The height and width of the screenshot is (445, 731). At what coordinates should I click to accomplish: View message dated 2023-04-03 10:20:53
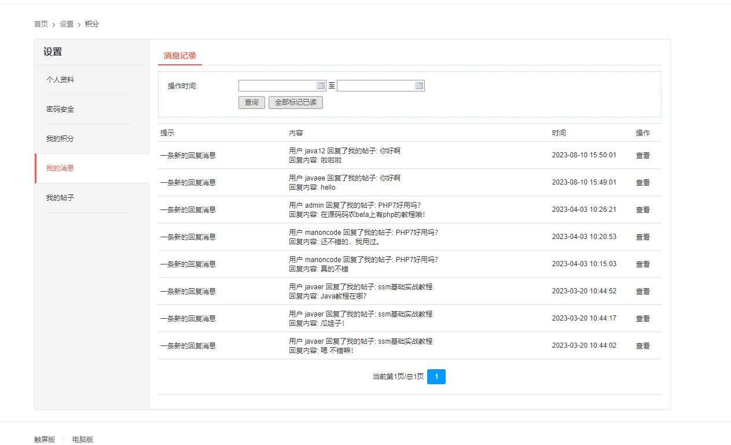643,237
